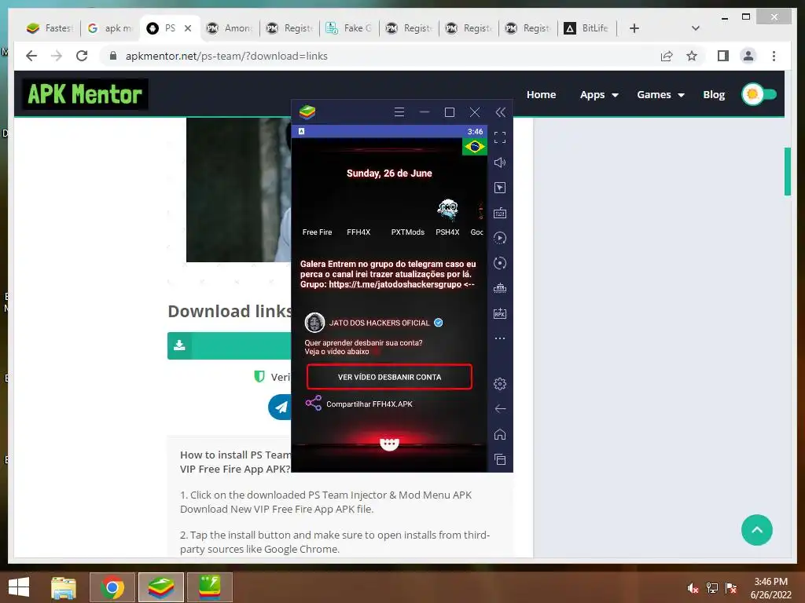805x603 pixels.
Task: Switch to the Google 'apk m' tab
Action: coord(110,28)
